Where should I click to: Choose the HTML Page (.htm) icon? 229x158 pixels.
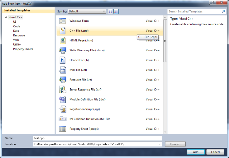coord(63,40)
